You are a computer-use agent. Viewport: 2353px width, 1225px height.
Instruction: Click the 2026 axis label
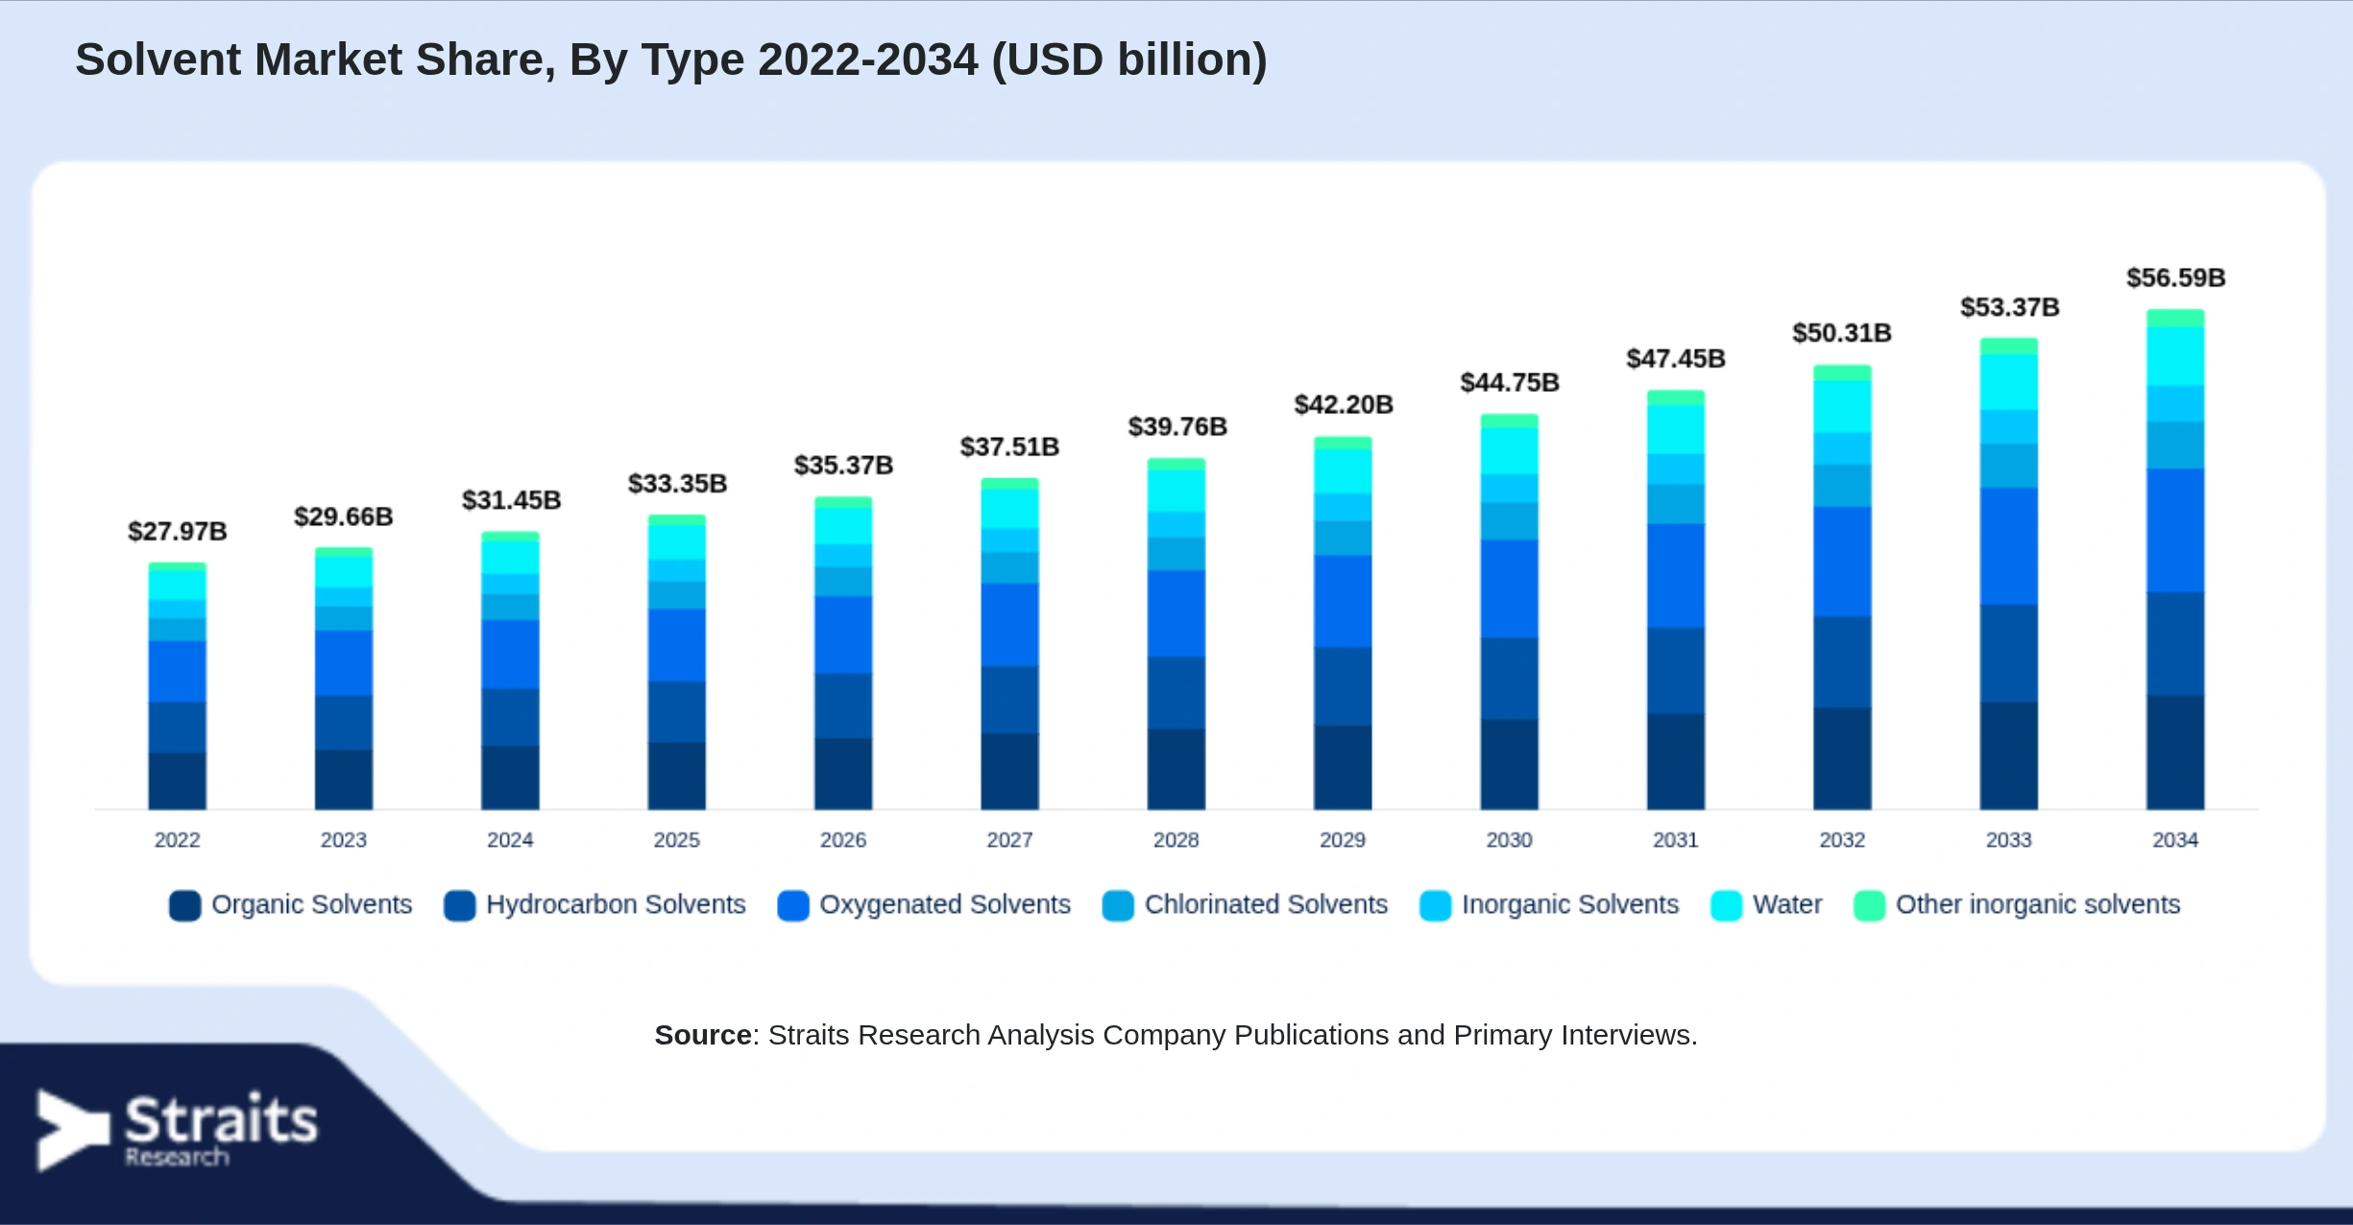click(843, 840)
